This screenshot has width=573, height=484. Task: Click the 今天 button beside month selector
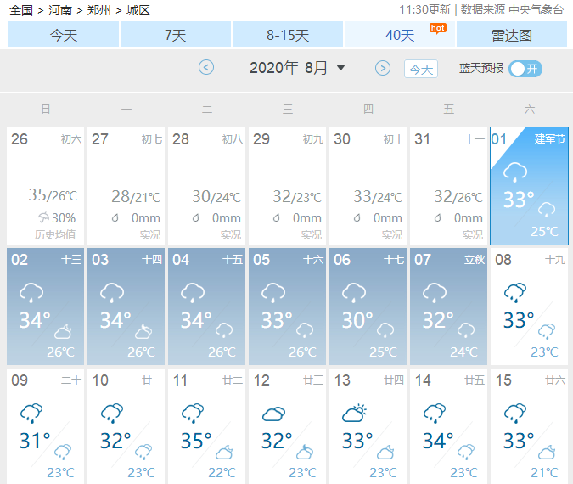click(x=421, y=69)
